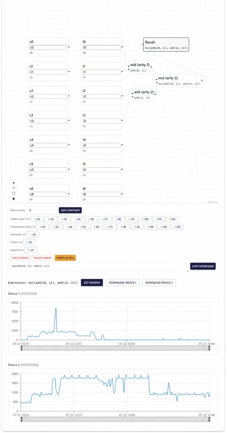The height and width of the screenshot is (433, 227).
Task: Add a multiplication node of arity 11
Action: (164, 227)
